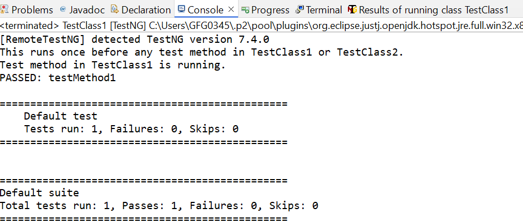The image size is (523, 223).
Task: Click the Progress view icon
Action: click(245, 10)
